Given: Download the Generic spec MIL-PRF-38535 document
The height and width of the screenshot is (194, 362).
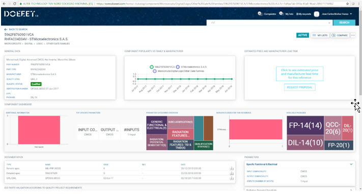Looking at the screenshot, I should tap(232, 169).
